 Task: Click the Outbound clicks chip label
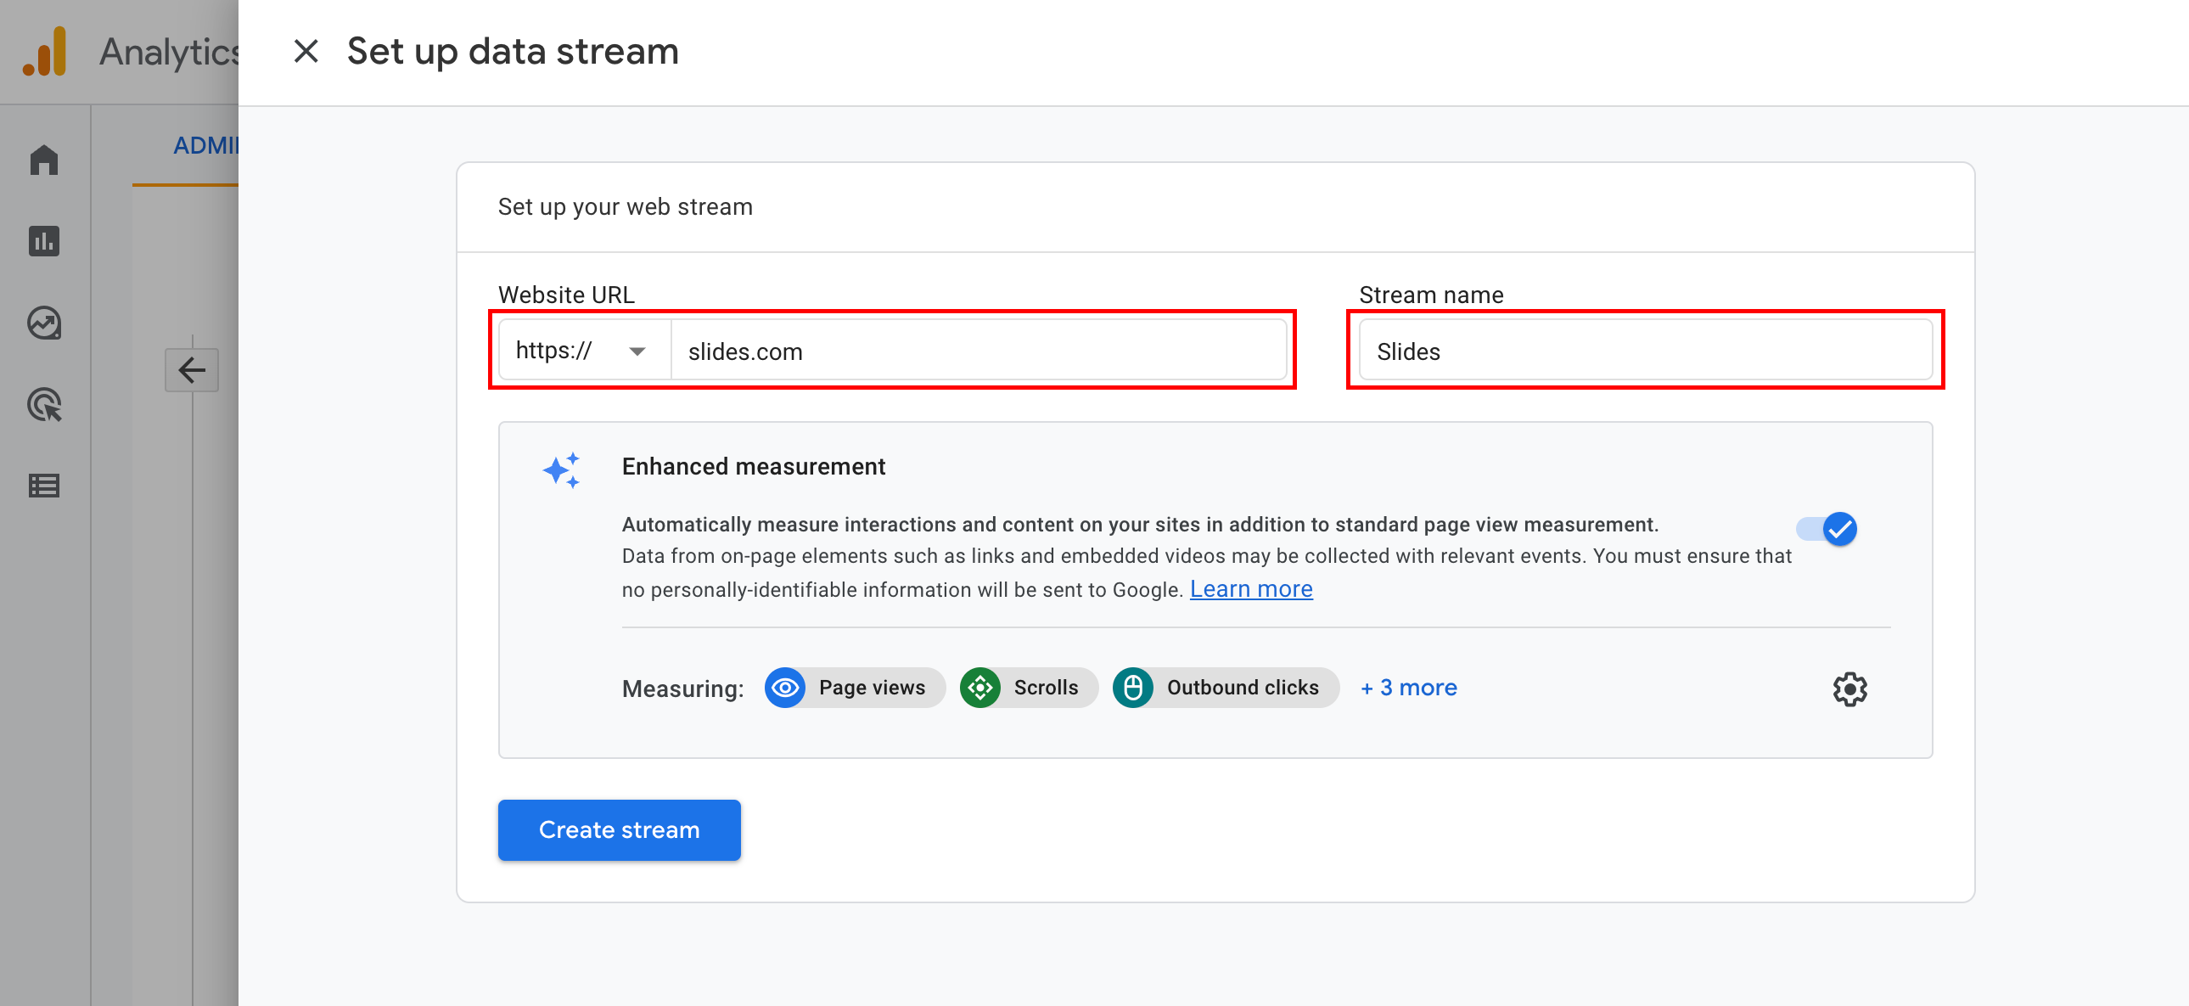(x=1243, y=688)
